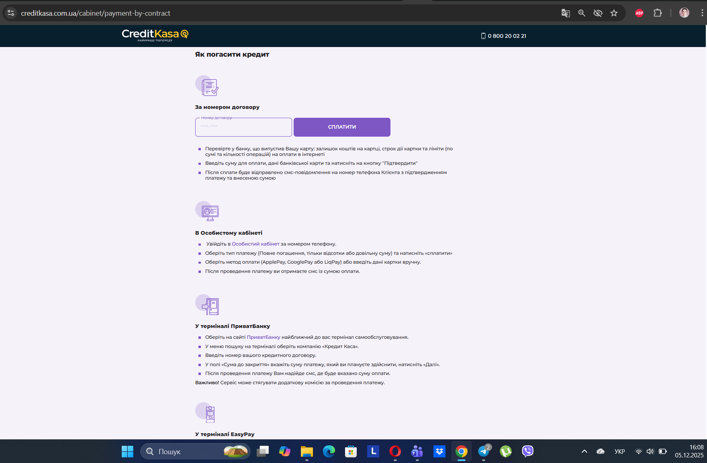Image resolution: width=707 pixels, height=463 pixels.
Task: Open Telegram from the taskbar
Action: pyautogui.click(x=484, y=451)
